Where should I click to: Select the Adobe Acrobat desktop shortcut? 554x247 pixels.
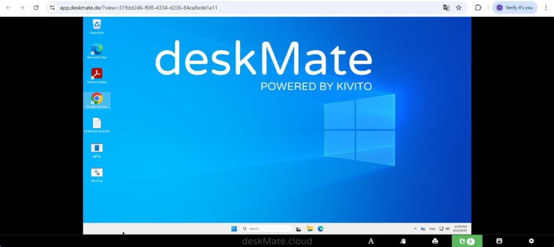pos(96,76)
